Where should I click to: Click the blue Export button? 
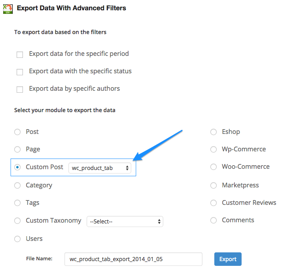[228, 259]
